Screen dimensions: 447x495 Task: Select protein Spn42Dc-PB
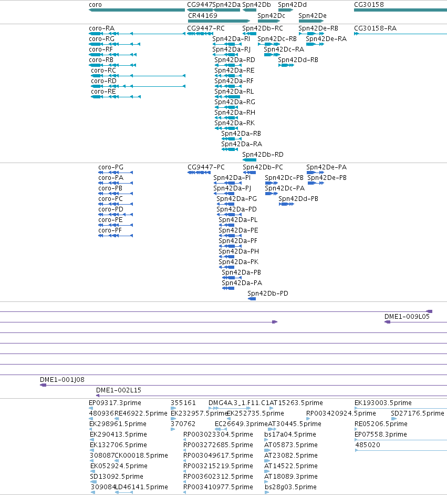click(272, 183)
